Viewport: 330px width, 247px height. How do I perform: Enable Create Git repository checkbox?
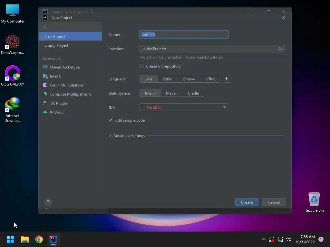tap(142, 66)
